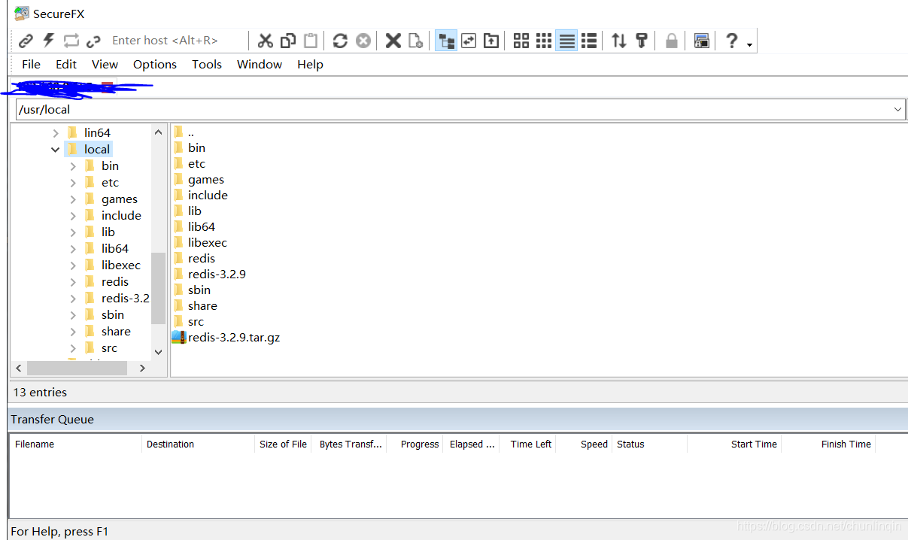908x540 pixels.
Task: Click the Paste clipboard icon
Action: [x=310, y=41]
